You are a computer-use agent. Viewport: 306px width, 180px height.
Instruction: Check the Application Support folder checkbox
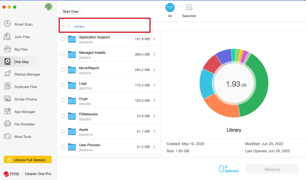(62, 39)
